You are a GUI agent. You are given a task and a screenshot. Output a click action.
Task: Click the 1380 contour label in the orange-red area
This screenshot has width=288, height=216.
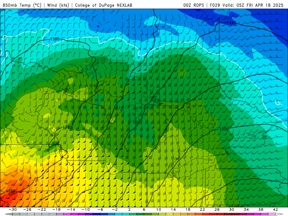tap(10, 191)
